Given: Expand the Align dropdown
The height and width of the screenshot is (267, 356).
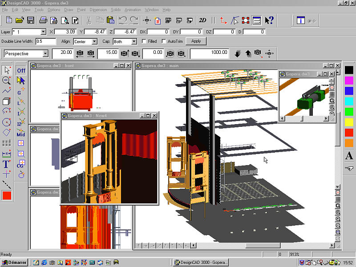Looking at the screenshot, I should [94, 41].
